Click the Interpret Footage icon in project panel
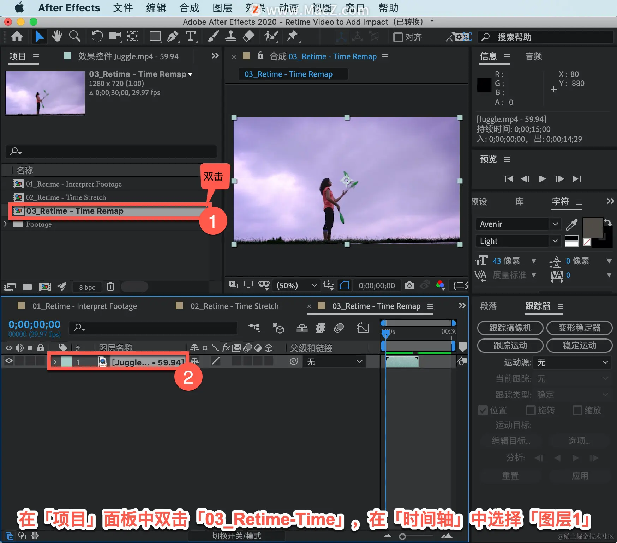This screenshot has width=617, height=543. [x=9, y=287]
